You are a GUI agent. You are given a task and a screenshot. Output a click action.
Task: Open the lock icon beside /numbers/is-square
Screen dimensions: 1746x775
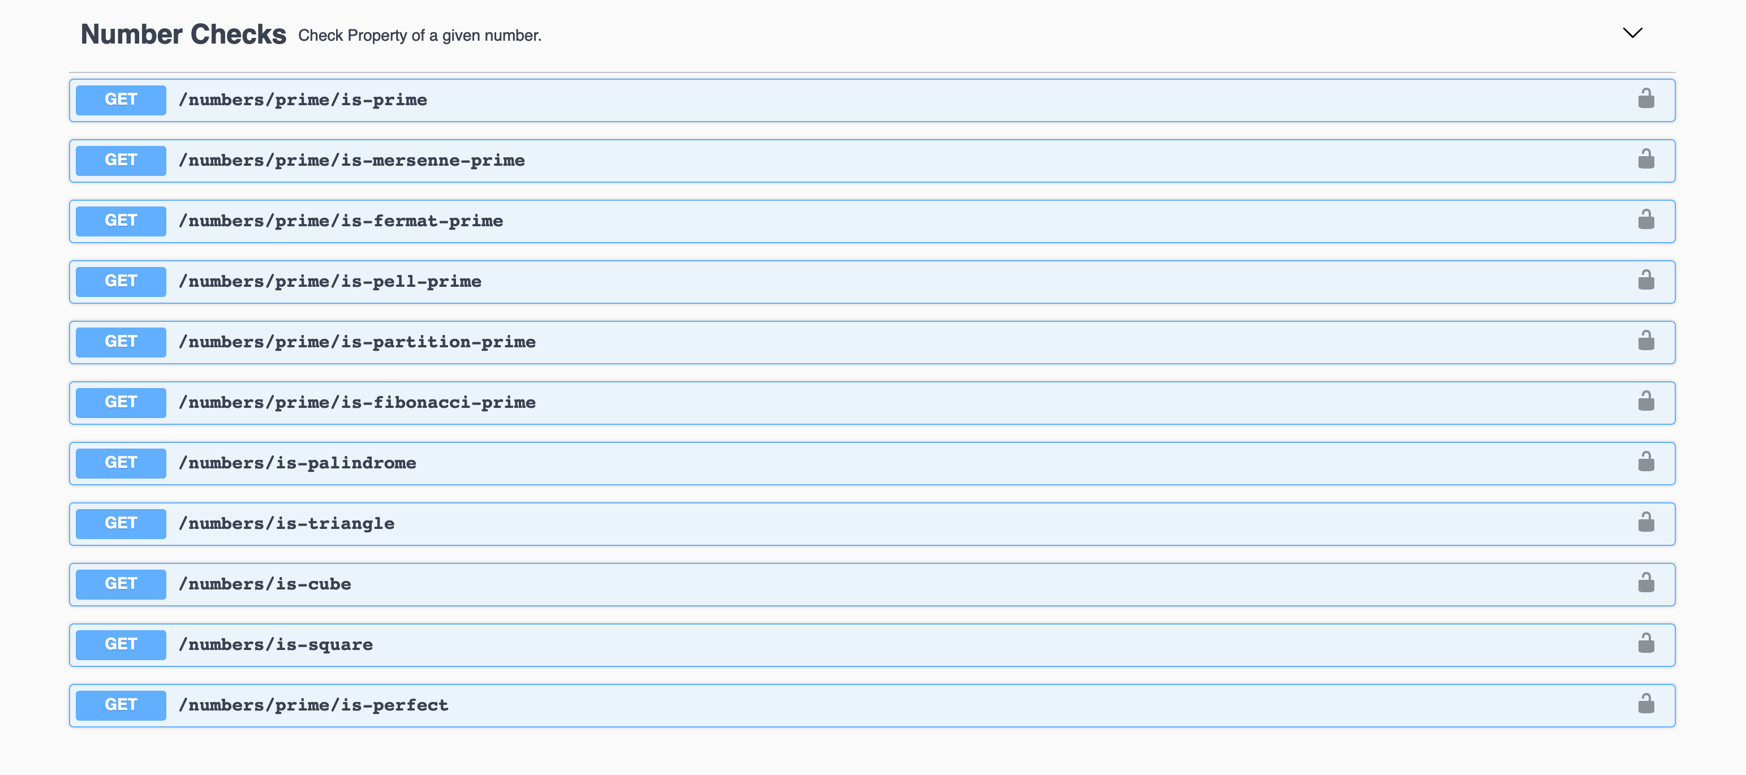(x=1647, y=644)
